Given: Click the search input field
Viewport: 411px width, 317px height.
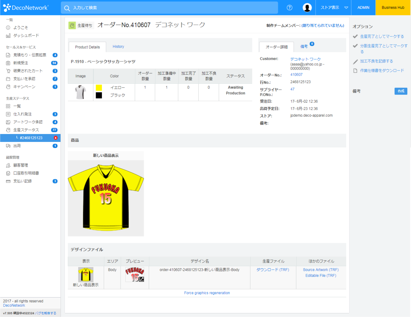Looking at the screenshot, I should [169, 8].
